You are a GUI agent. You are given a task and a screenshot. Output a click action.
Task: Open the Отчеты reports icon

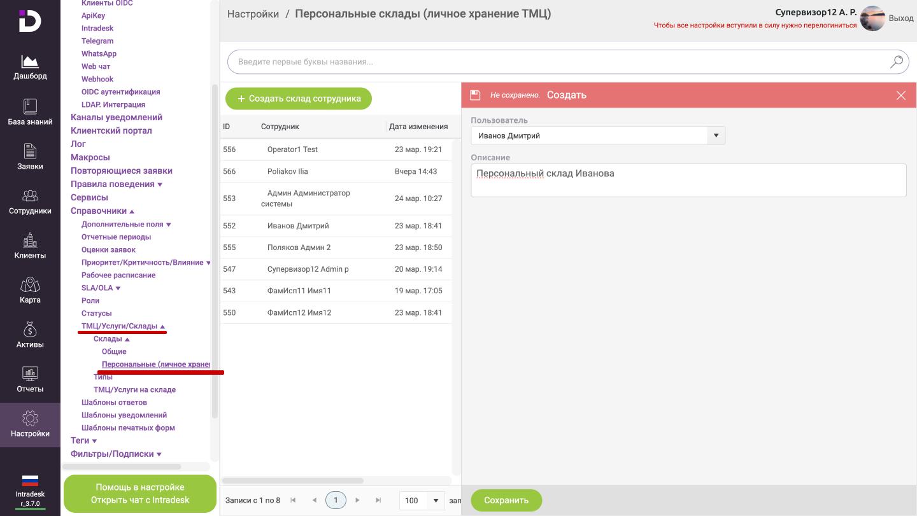[x=30, y=373]
